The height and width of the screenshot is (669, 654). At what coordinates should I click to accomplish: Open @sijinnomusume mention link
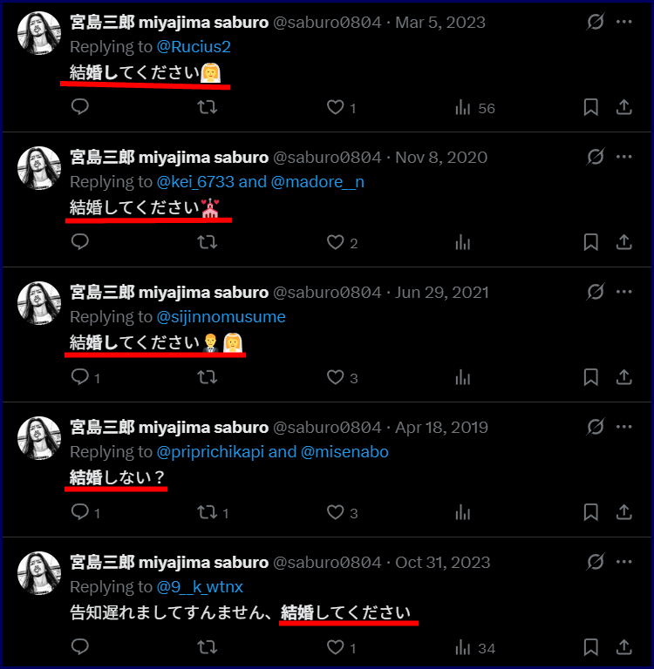(x=221, y=317)
